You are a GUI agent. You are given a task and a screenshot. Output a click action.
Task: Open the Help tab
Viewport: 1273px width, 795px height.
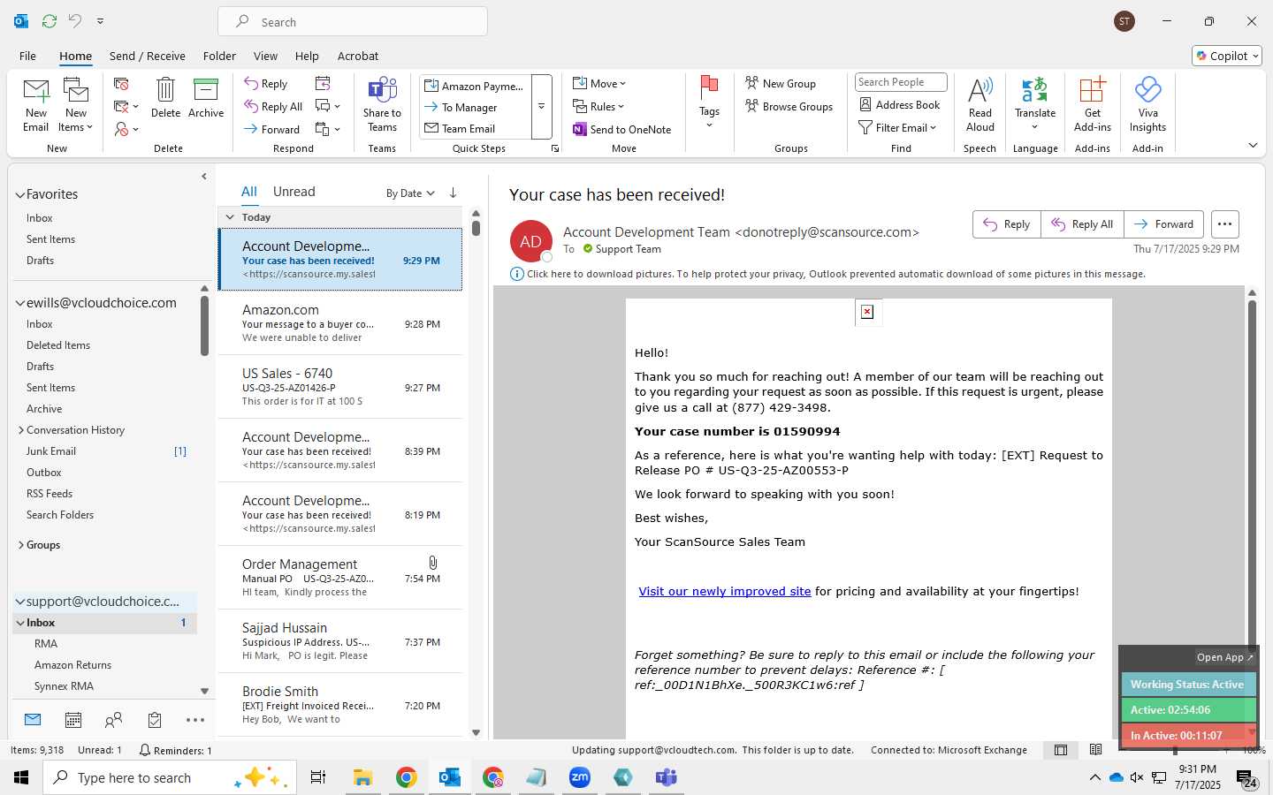click(x=307, y=56)
